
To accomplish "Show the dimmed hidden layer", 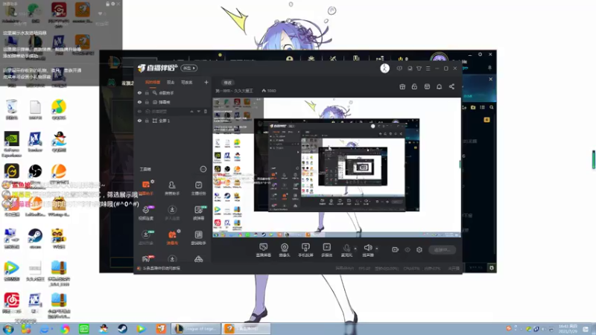I will click(139, 111).
